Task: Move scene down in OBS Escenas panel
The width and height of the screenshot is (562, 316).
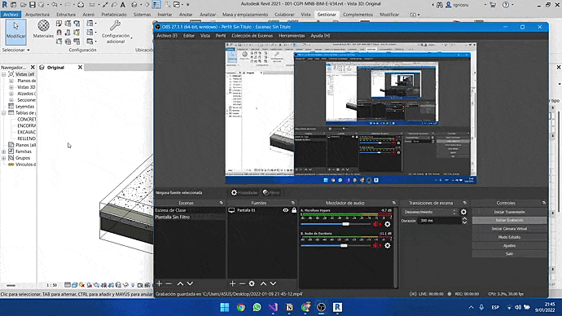Action: (190, 283)
